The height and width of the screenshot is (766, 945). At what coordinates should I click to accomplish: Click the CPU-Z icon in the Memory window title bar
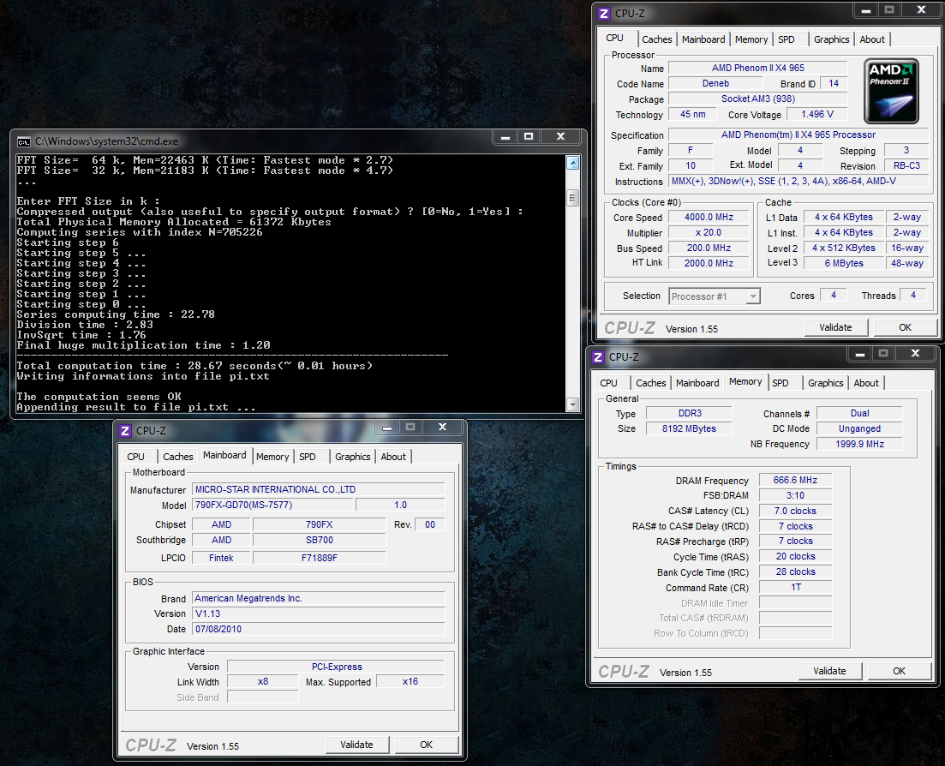click(598, 356)
